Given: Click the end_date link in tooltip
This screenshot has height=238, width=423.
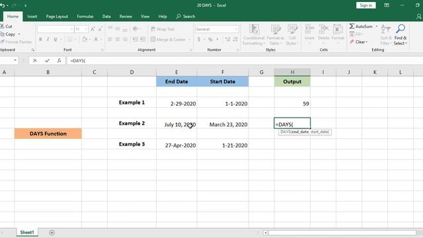Looking at the screenshot, I should [x=300, y=132].
